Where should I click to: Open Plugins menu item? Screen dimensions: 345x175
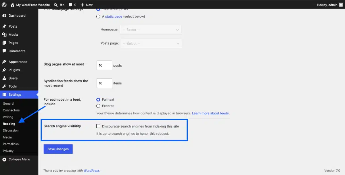(x=19, y=70)
